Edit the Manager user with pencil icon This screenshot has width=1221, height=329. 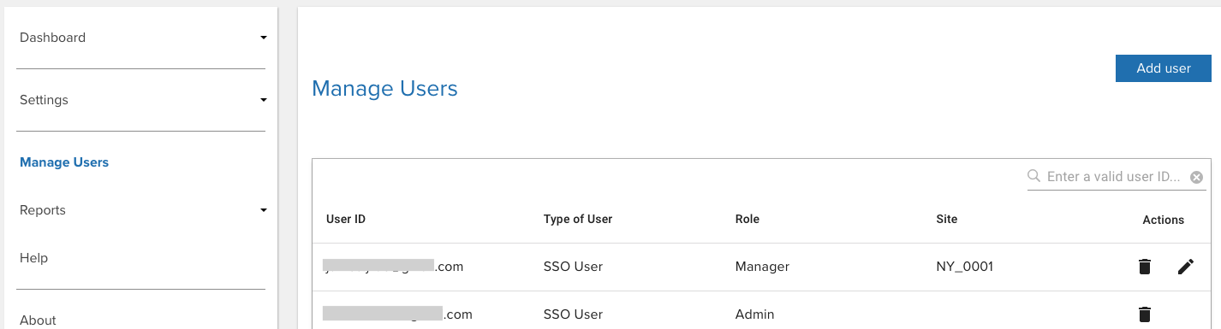1185,267
